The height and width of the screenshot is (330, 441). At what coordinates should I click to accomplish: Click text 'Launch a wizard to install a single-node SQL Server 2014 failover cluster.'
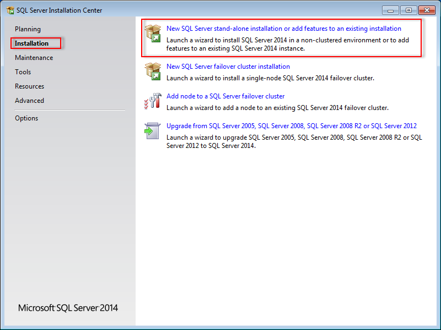tap(270, 78)
